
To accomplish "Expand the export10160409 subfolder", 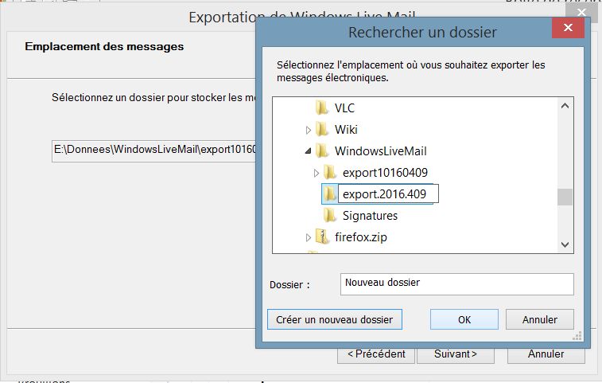I will click(317, 172).
